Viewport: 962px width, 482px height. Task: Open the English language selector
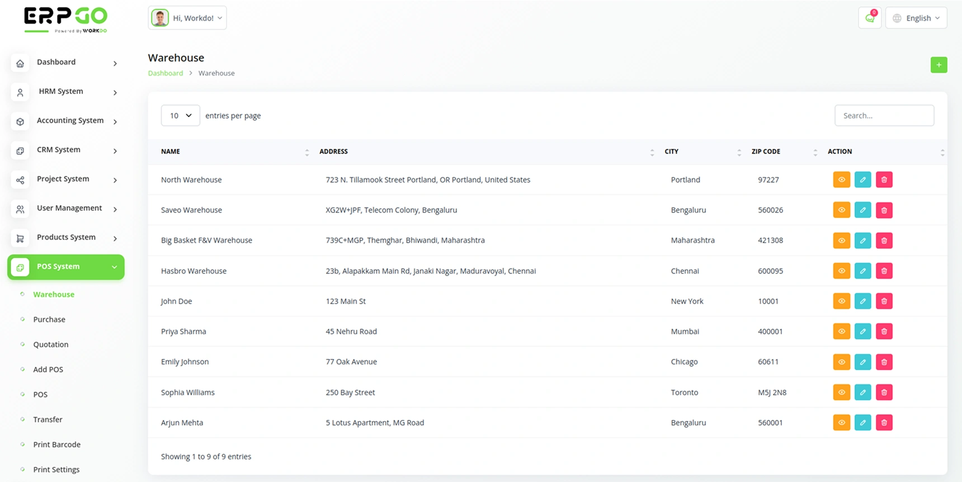coord(916,18)
